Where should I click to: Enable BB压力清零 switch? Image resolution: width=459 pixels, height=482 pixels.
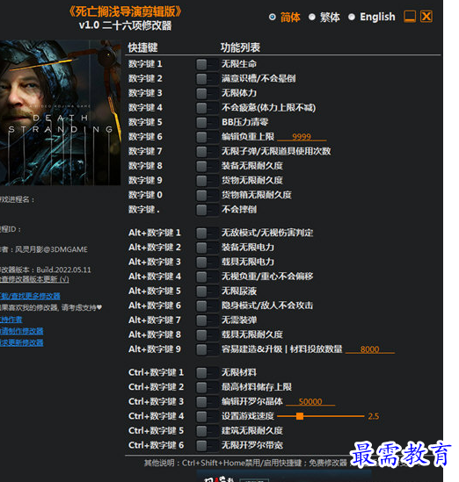coord(207,122)
